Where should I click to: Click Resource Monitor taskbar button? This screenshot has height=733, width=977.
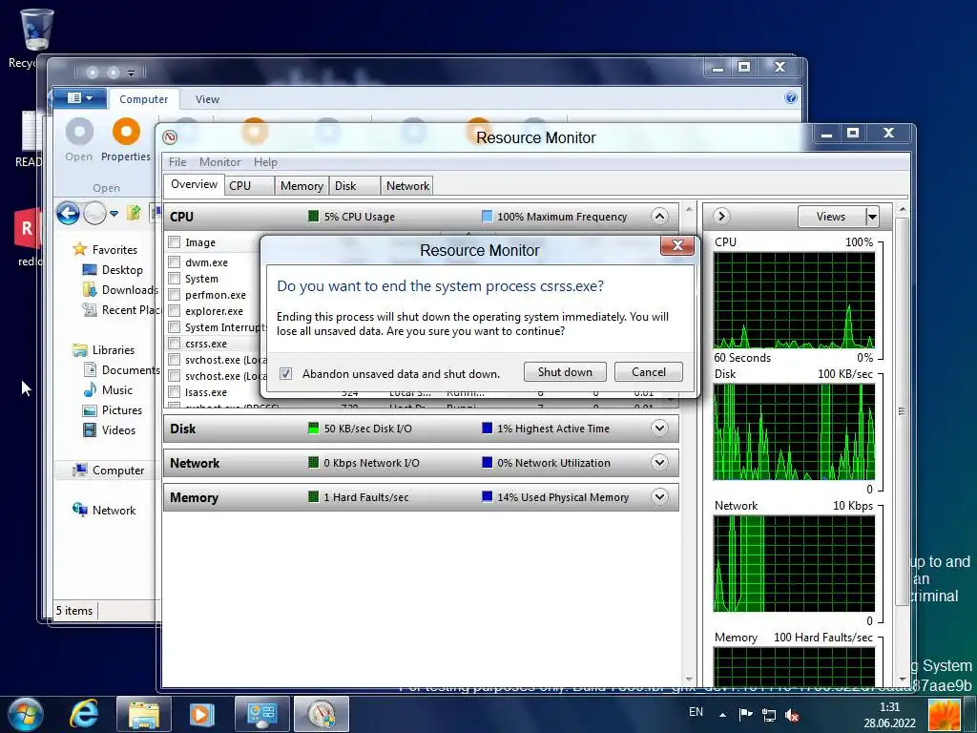[322, 714]
